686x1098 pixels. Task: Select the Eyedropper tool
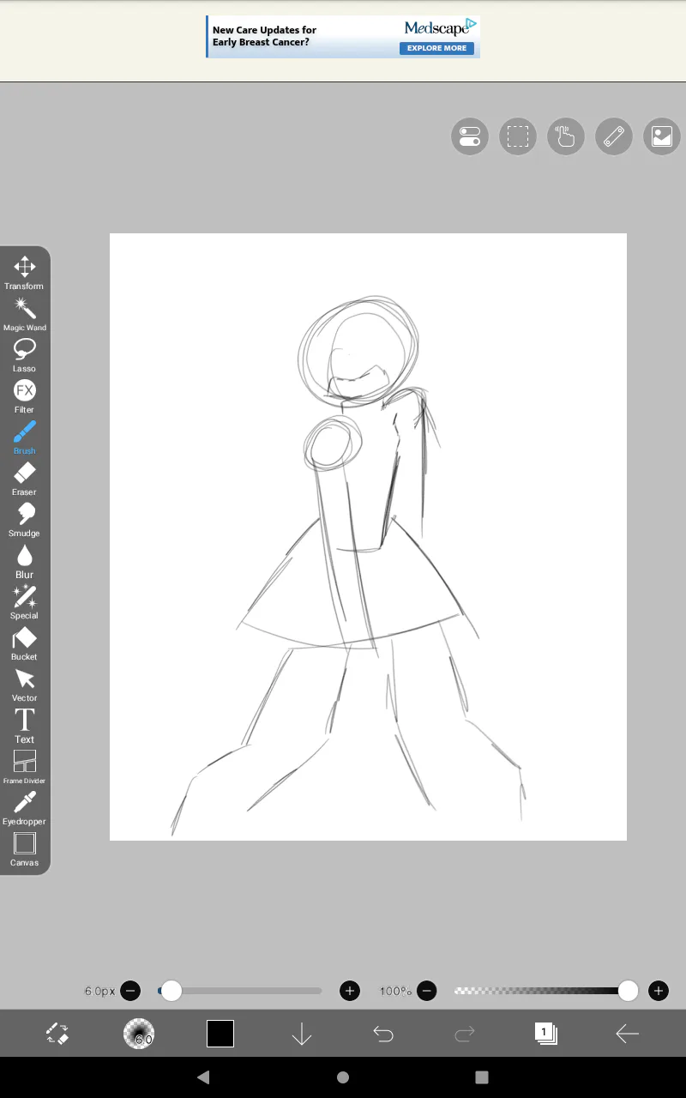point(25,808)
